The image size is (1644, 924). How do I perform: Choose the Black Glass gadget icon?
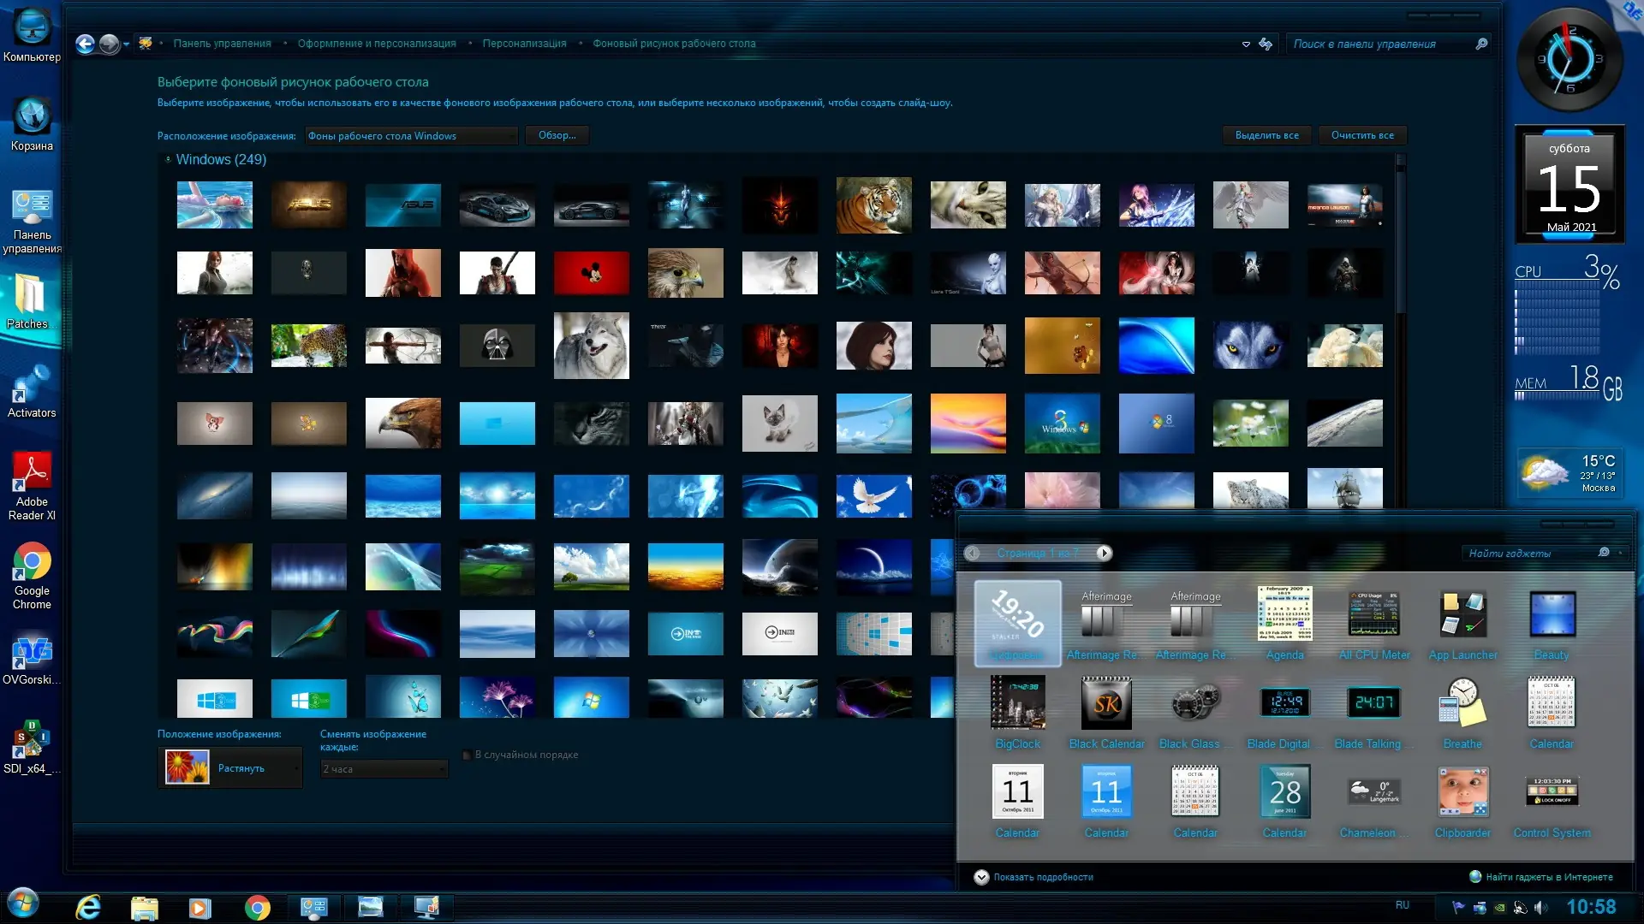click(1195, 705)
